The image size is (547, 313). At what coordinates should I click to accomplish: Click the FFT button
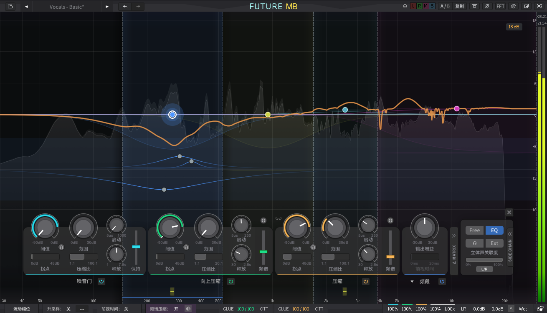click(500, 6)
